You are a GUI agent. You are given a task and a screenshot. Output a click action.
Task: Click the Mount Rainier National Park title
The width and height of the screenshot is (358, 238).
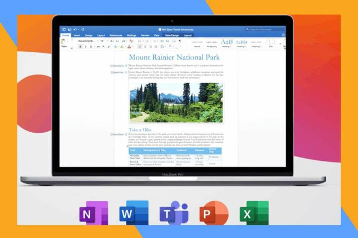pos(174,57)
